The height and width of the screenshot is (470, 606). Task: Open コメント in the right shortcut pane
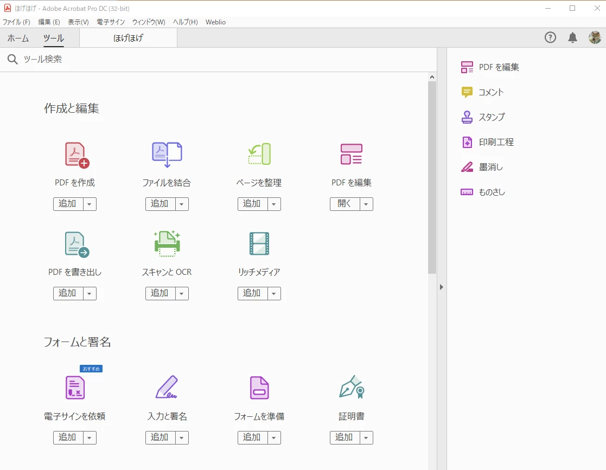(482, 92)
